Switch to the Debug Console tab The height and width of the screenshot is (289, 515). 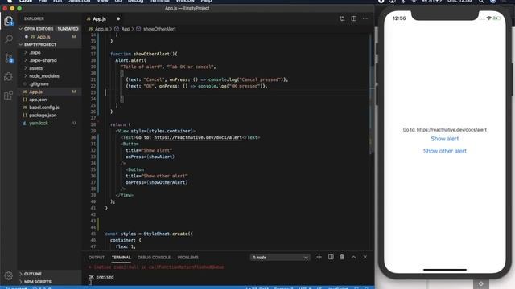tap(154, 258)
